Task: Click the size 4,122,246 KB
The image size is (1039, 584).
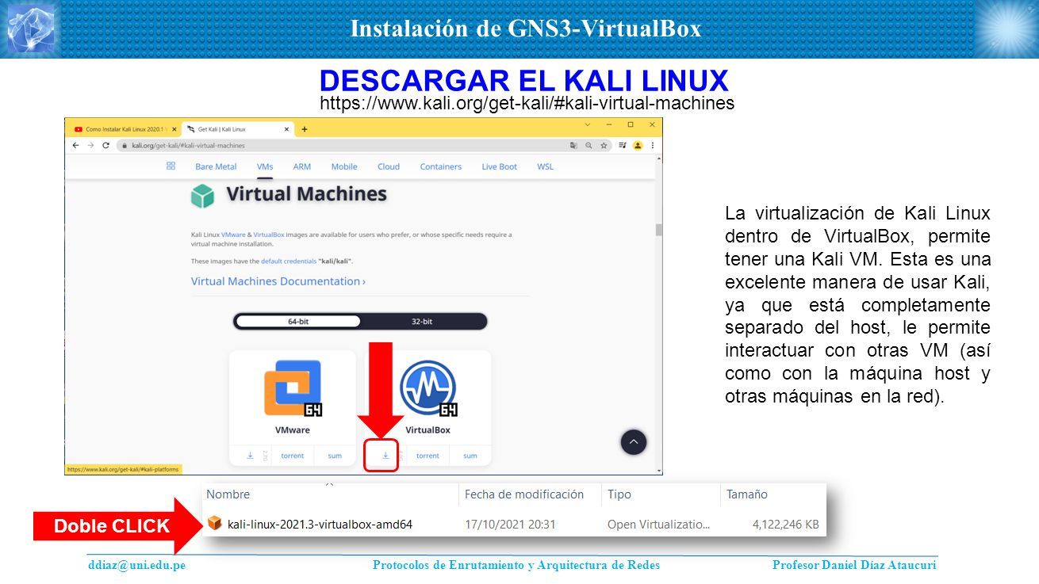Action: coord(785,524)
